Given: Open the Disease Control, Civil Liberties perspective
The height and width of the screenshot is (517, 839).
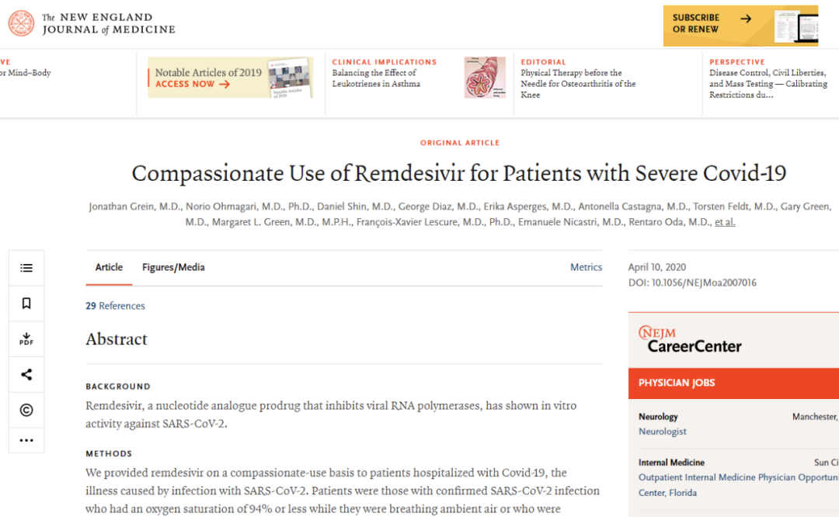Looking at the screenshot, I should pos(768,84).
